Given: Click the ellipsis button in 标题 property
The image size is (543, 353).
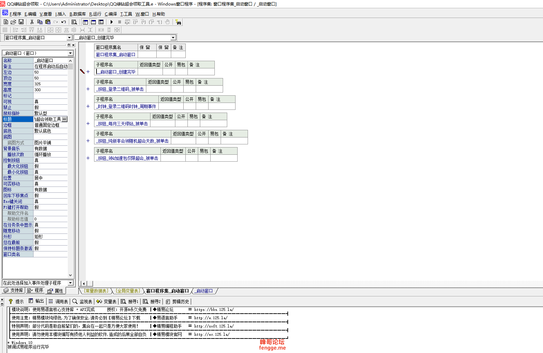Looking at the screenshot, I should pyautogui.click(x=64, y=119).
